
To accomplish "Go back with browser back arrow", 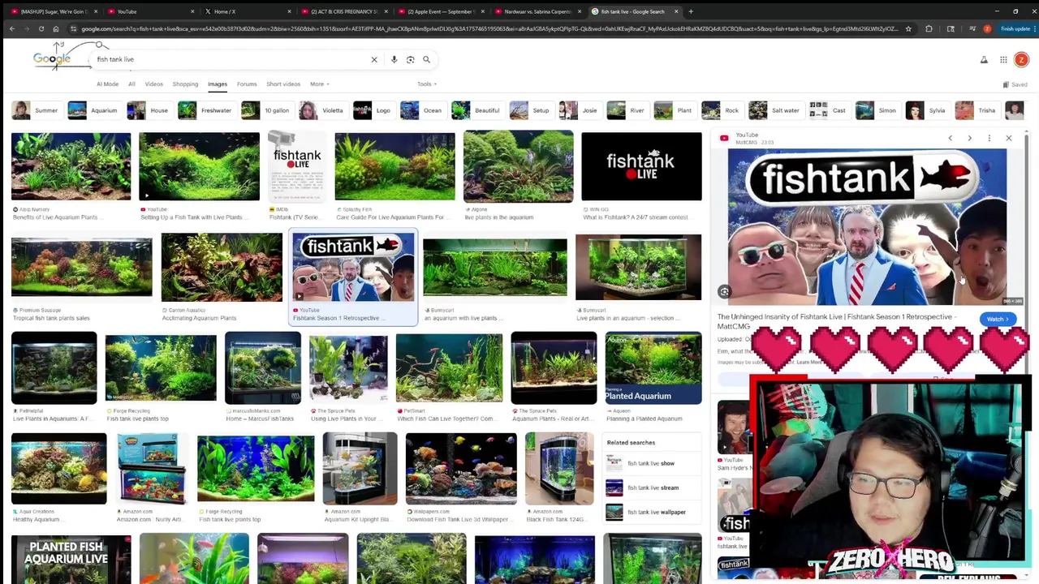I will tap(11, 28).
